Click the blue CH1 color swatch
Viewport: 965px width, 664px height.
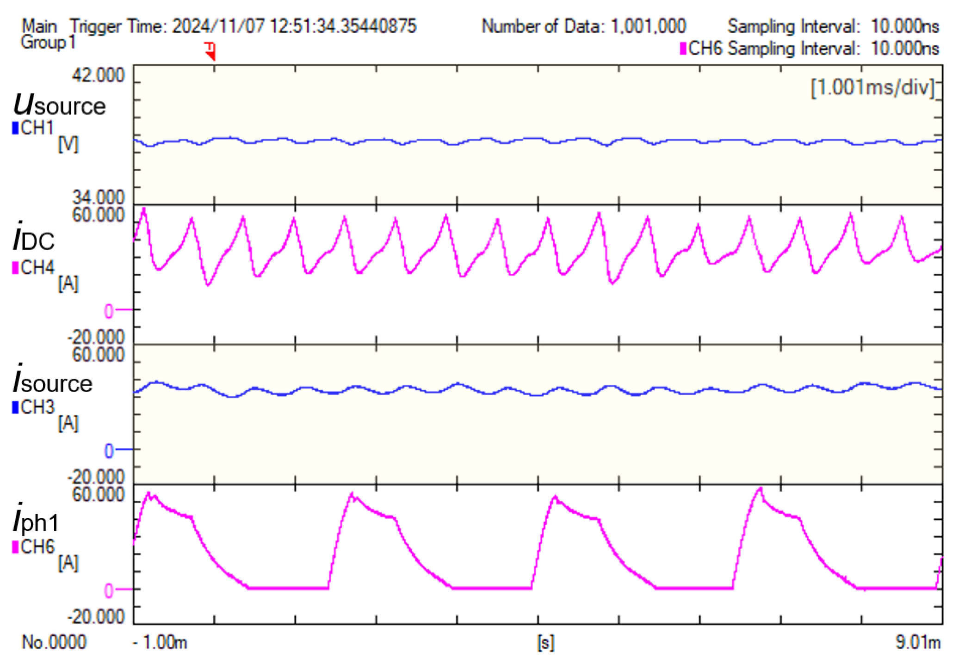click(15, 128)
